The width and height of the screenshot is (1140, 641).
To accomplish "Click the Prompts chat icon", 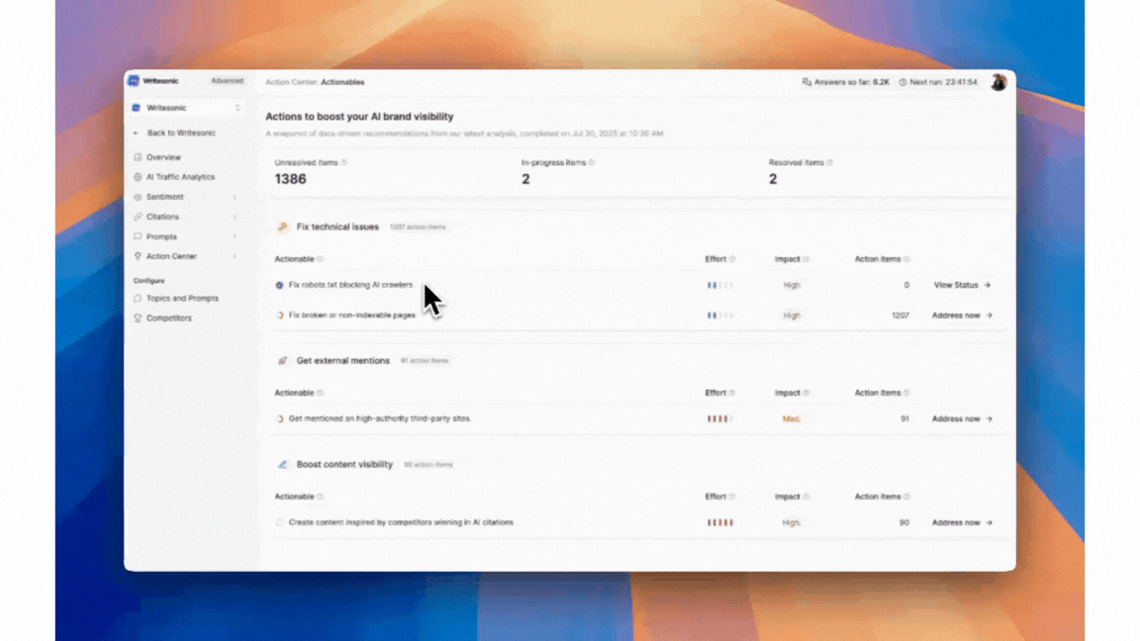I will point(138,236).
